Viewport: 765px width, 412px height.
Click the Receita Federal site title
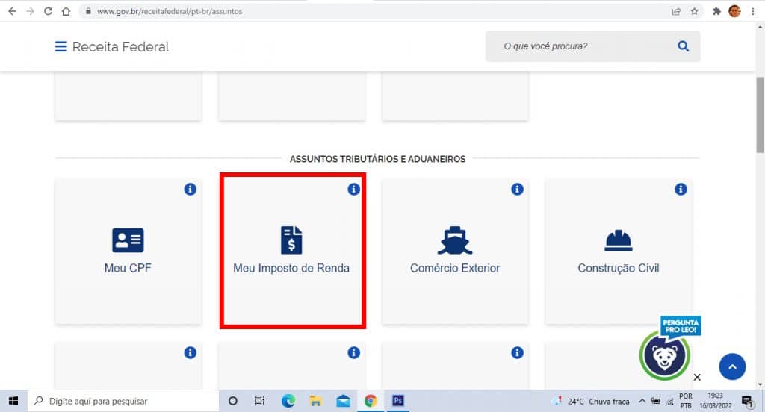120,47
